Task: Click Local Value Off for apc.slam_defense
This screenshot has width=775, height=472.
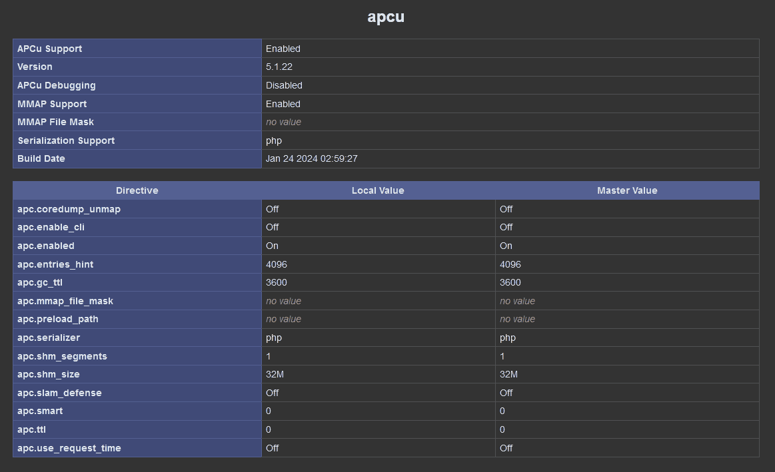Action: coord(272,393)
